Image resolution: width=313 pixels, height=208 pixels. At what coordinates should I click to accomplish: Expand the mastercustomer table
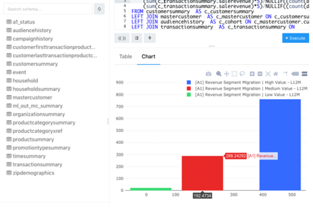pos(33,97)
